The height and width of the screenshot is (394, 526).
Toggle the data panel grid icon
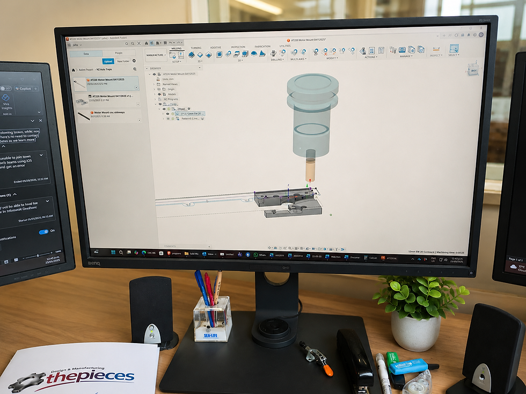[x=152, y=43]
